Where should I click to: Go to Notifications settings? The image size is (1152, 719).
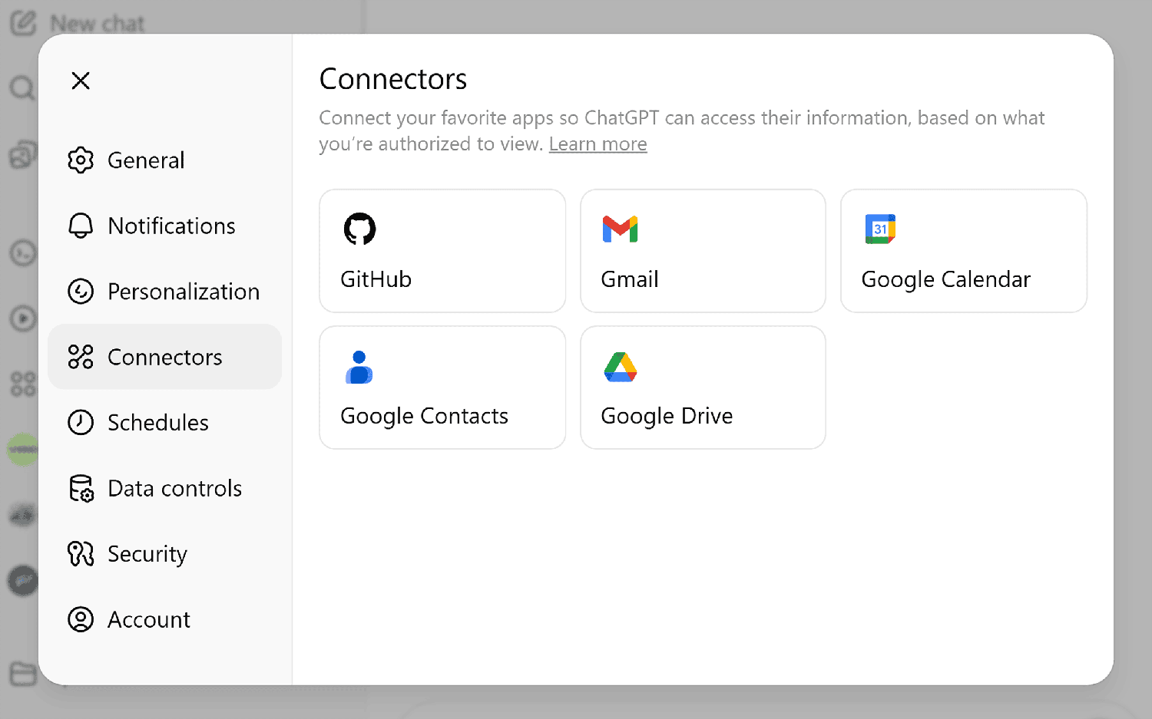[x=164, y=226]
